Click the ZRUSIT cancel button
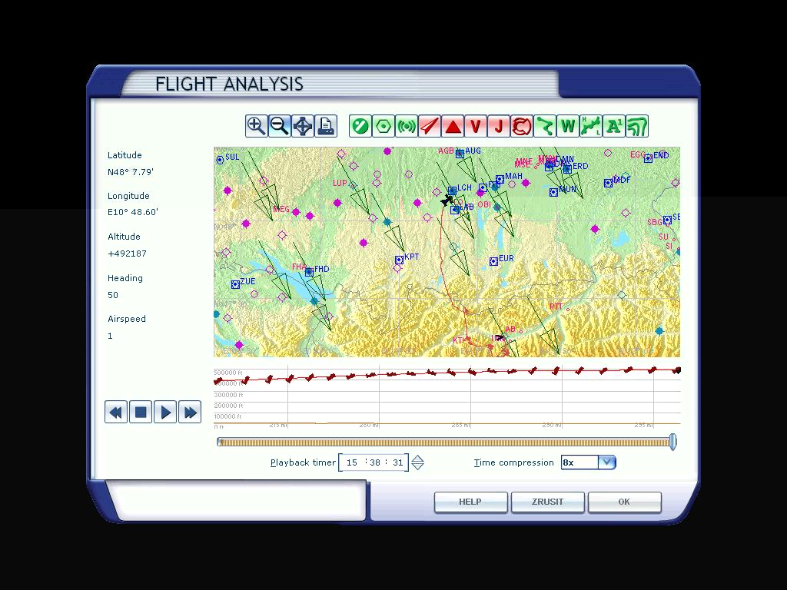This screenshot has width=787, height=590. pyautogui.click(x=547, y=502)
